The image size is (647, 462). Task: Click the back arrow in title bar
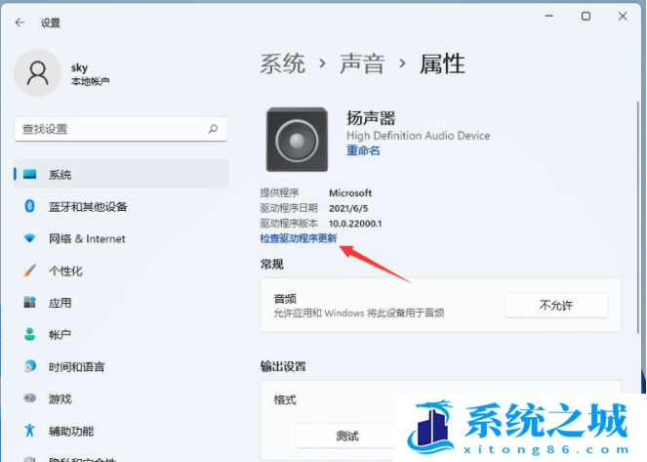click(20, 19)
